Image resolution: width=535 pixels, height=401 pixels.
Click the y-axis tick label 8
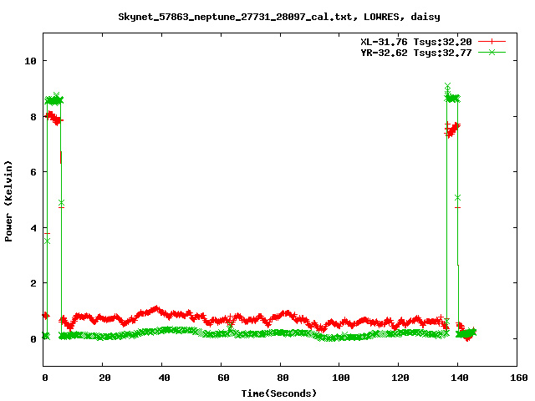point(33,117)
